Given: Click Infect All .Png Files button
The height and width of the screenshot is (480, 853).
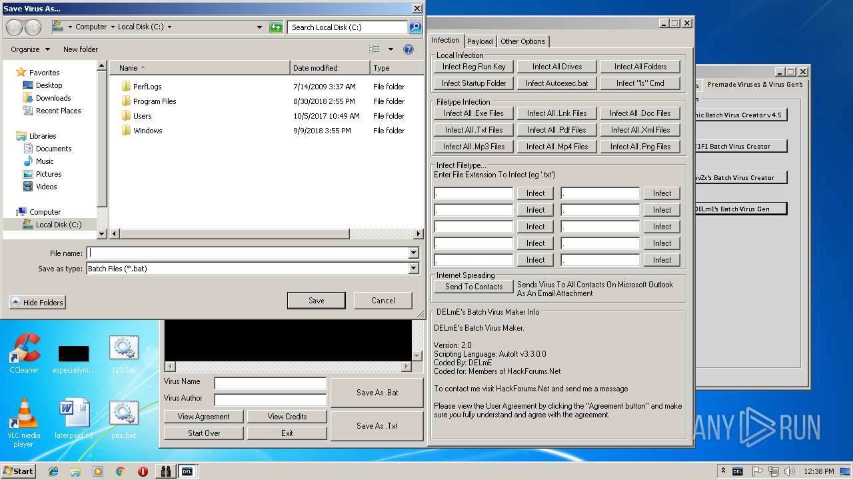Looking at the screenshot, I should pos(640,147).
